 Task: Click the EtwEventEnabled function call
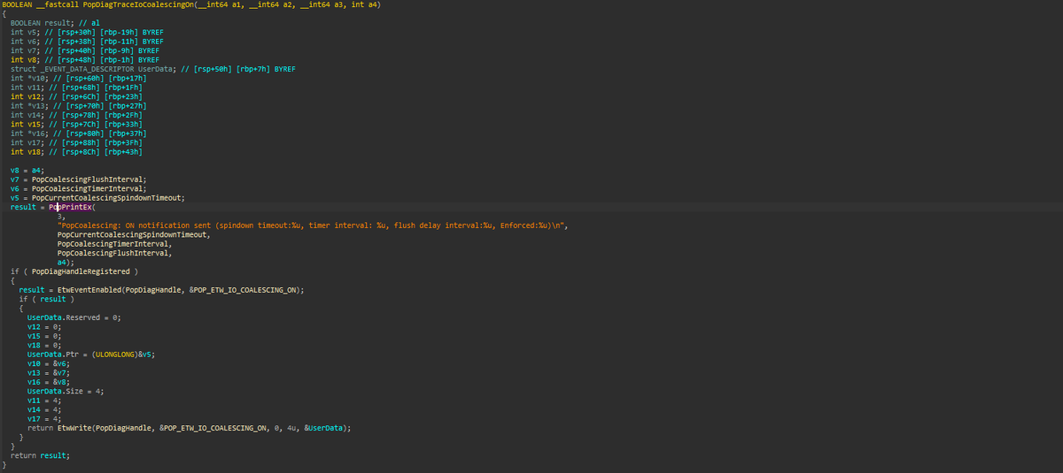(x=89, y=288)
